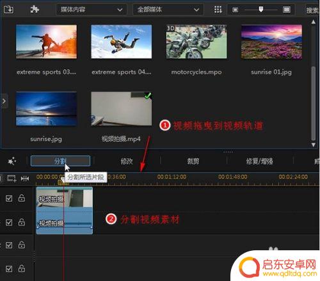Select the motorcycles.mpo thumbnail
Viewport: 320px width, 281px height.
tap(196, 42)
